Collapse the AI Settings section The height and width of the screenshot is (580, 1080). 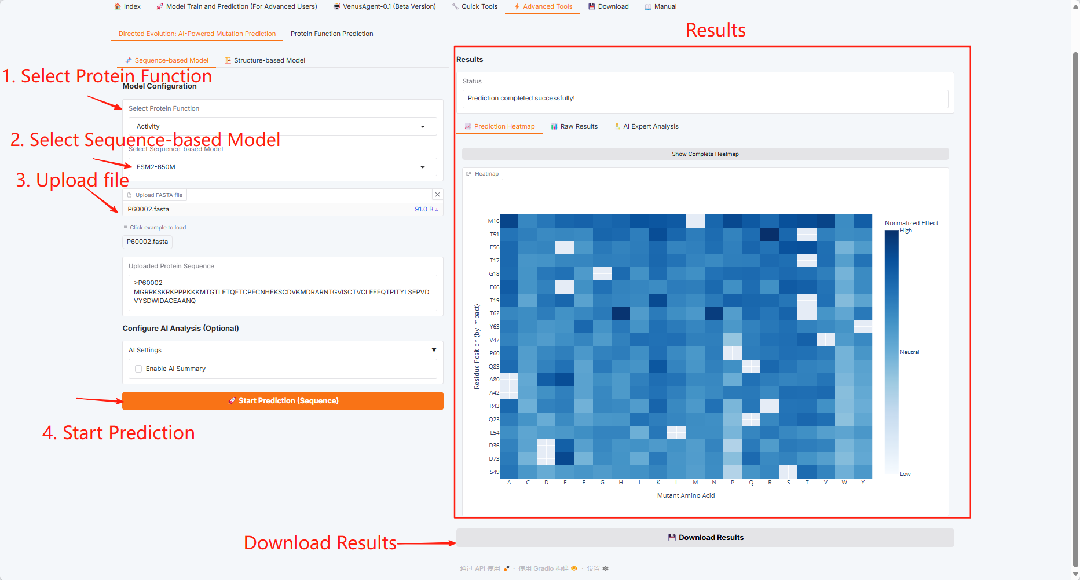[434, 350]
